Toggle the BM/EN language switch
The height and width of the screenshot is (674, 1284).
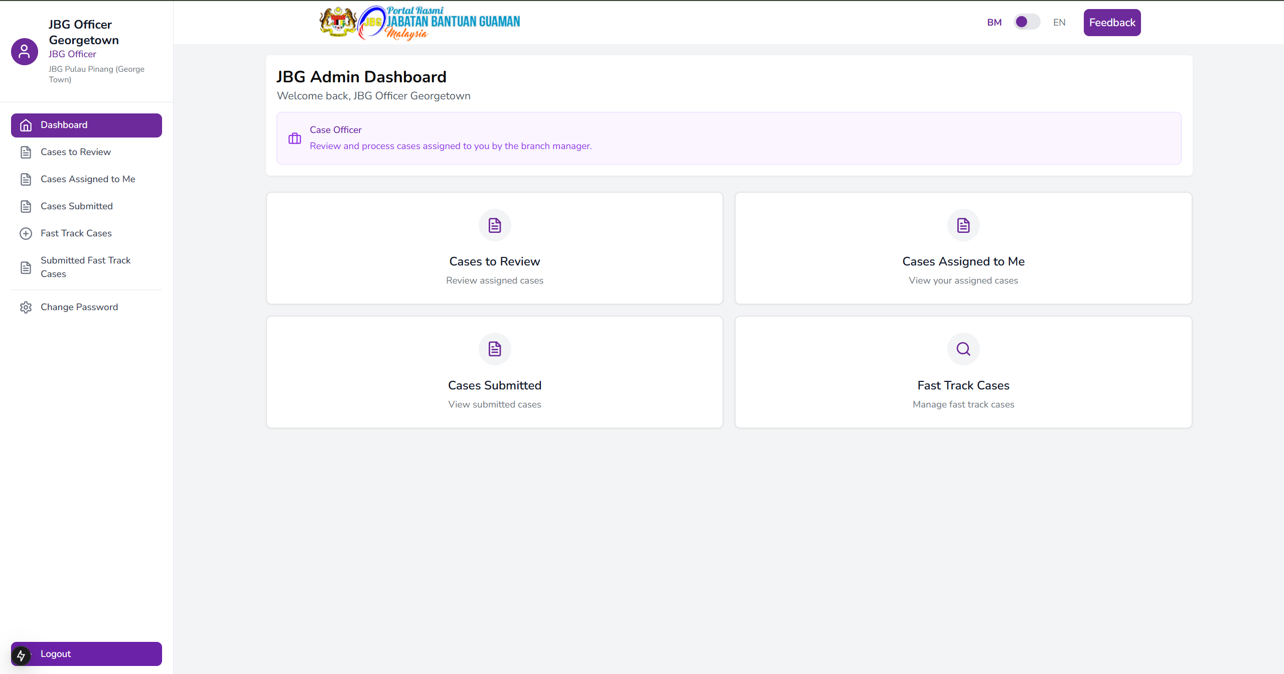(1026, 22)
